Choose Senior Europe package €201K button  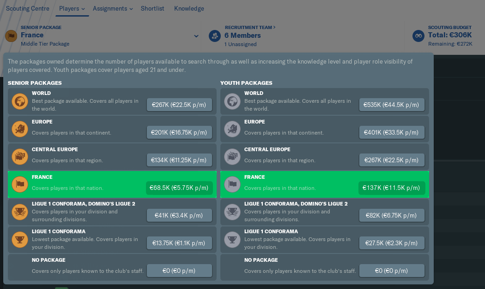point(179,132)
